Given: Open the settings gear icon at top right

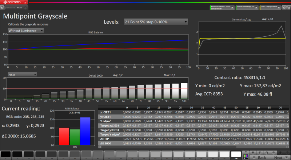Looking at the screenshot, I should tap(284, 7).
